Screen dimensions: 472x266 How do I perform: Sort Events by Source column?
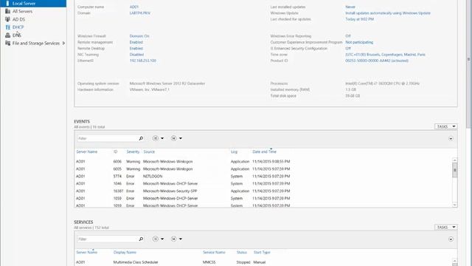pos(149,151)
